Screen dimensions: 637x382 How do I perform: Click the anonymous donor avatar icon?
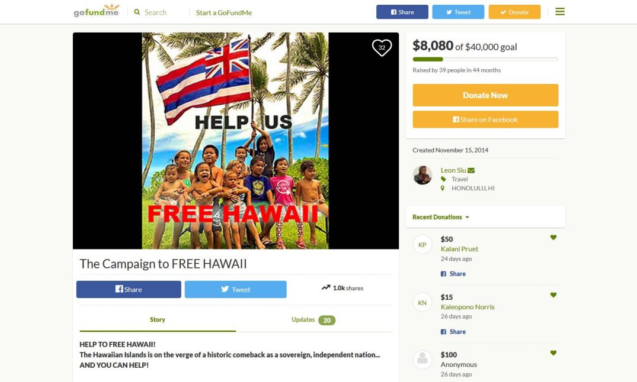[x=422, y=360]
